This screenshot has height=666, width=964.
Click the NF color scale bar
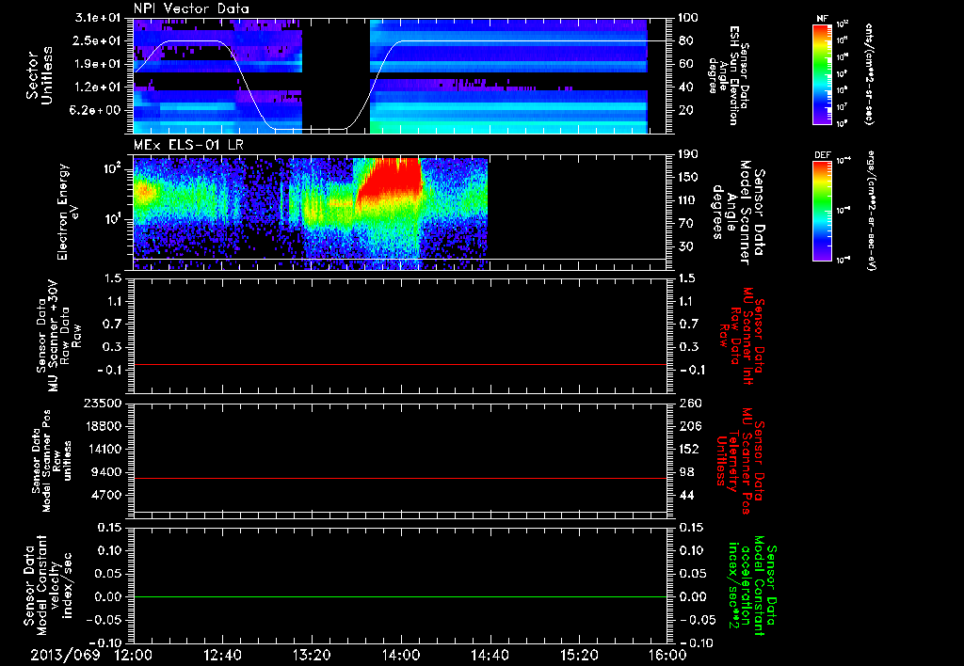tap(822, 73)
